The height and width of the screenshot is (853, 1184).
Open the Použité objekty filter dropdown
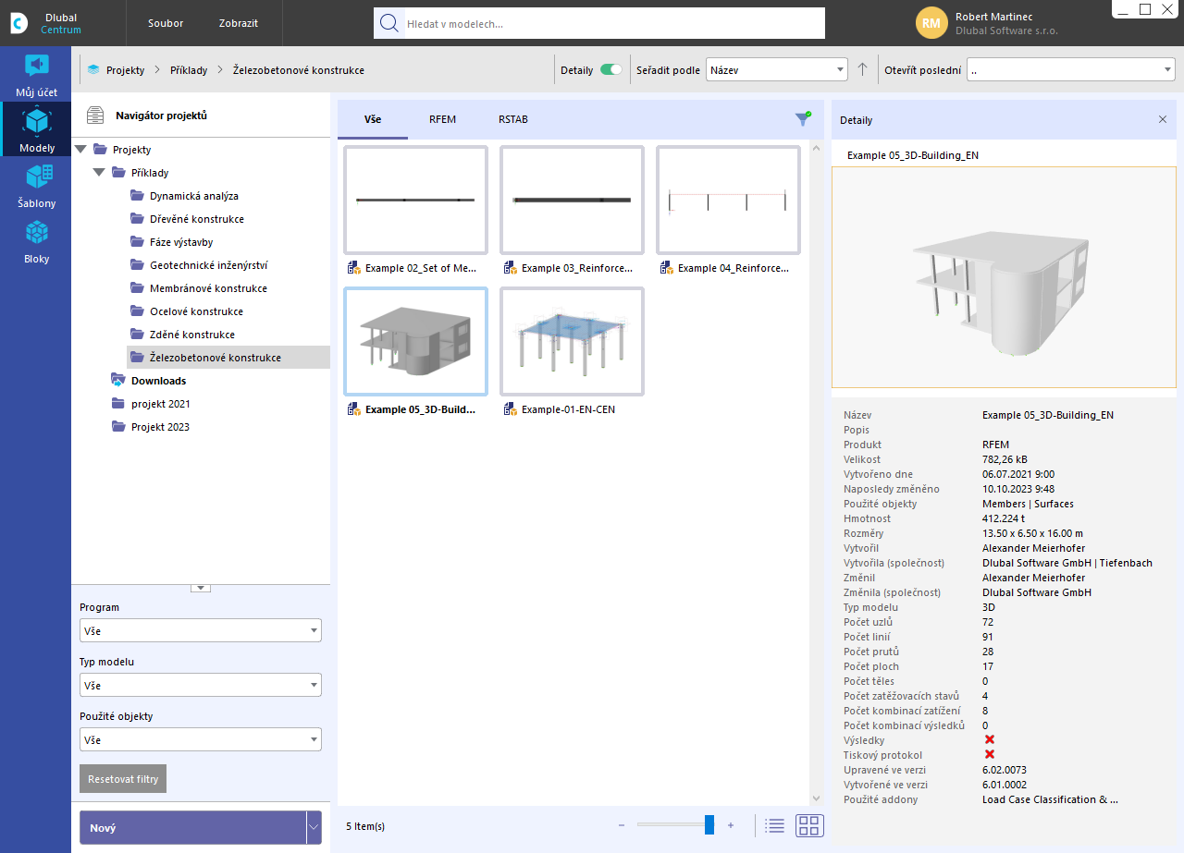tap(201, 740)
